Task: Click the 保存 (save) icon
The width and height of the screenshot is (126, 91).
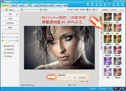Action: pyautogui.click(x=92, y=4)
